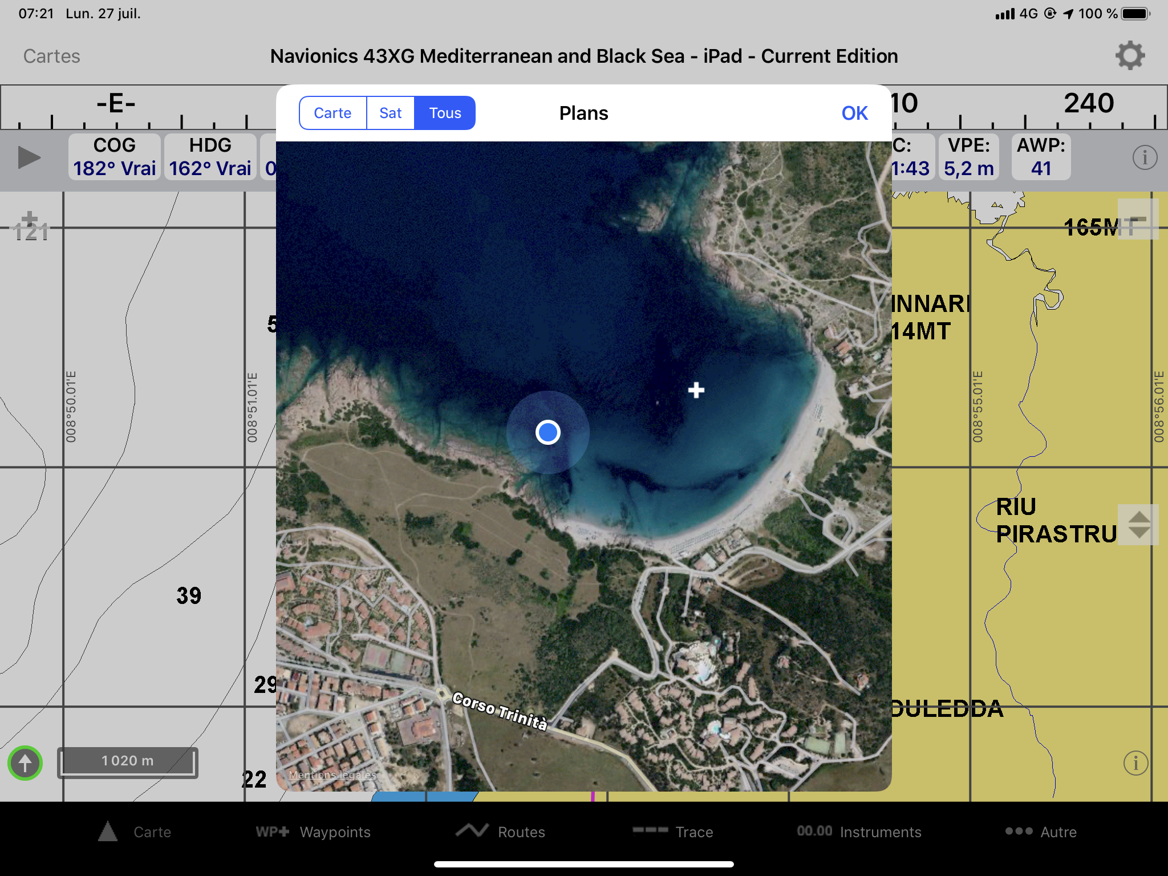Tap the green north-up arrow icon
The width and height of the screenshot is (1168, 876).
(x=25, y=763)
